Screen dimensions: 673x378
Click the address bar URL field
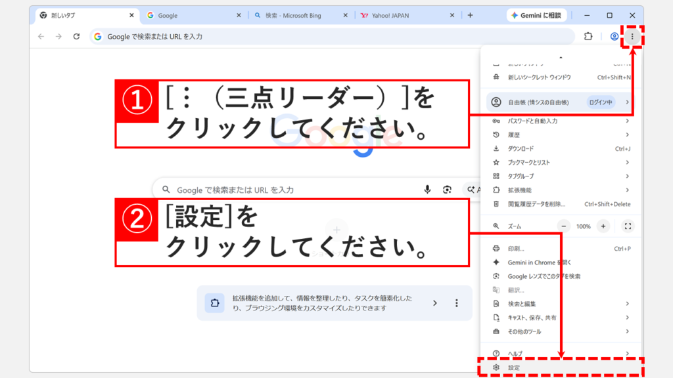click(332, 37)
